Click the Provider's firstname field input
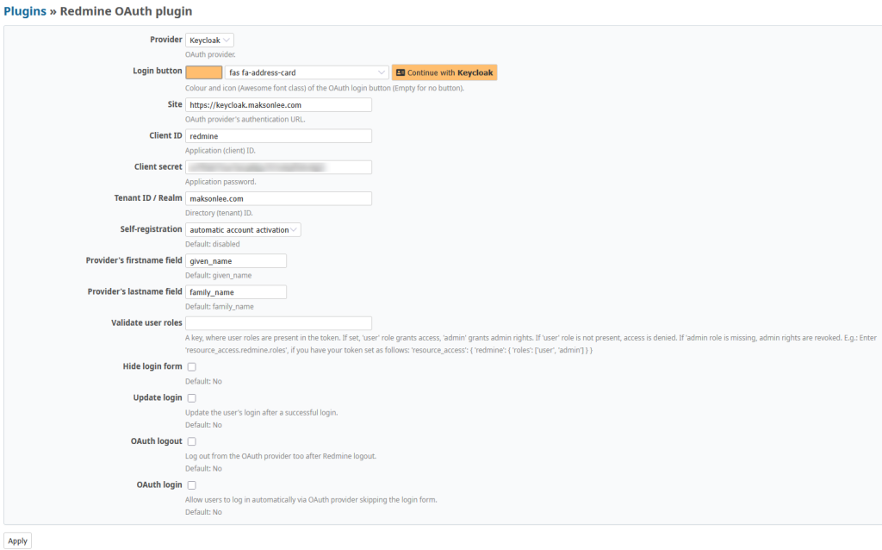Image resolution: width=882 pixels, height=550 pixels. [236, 261]
